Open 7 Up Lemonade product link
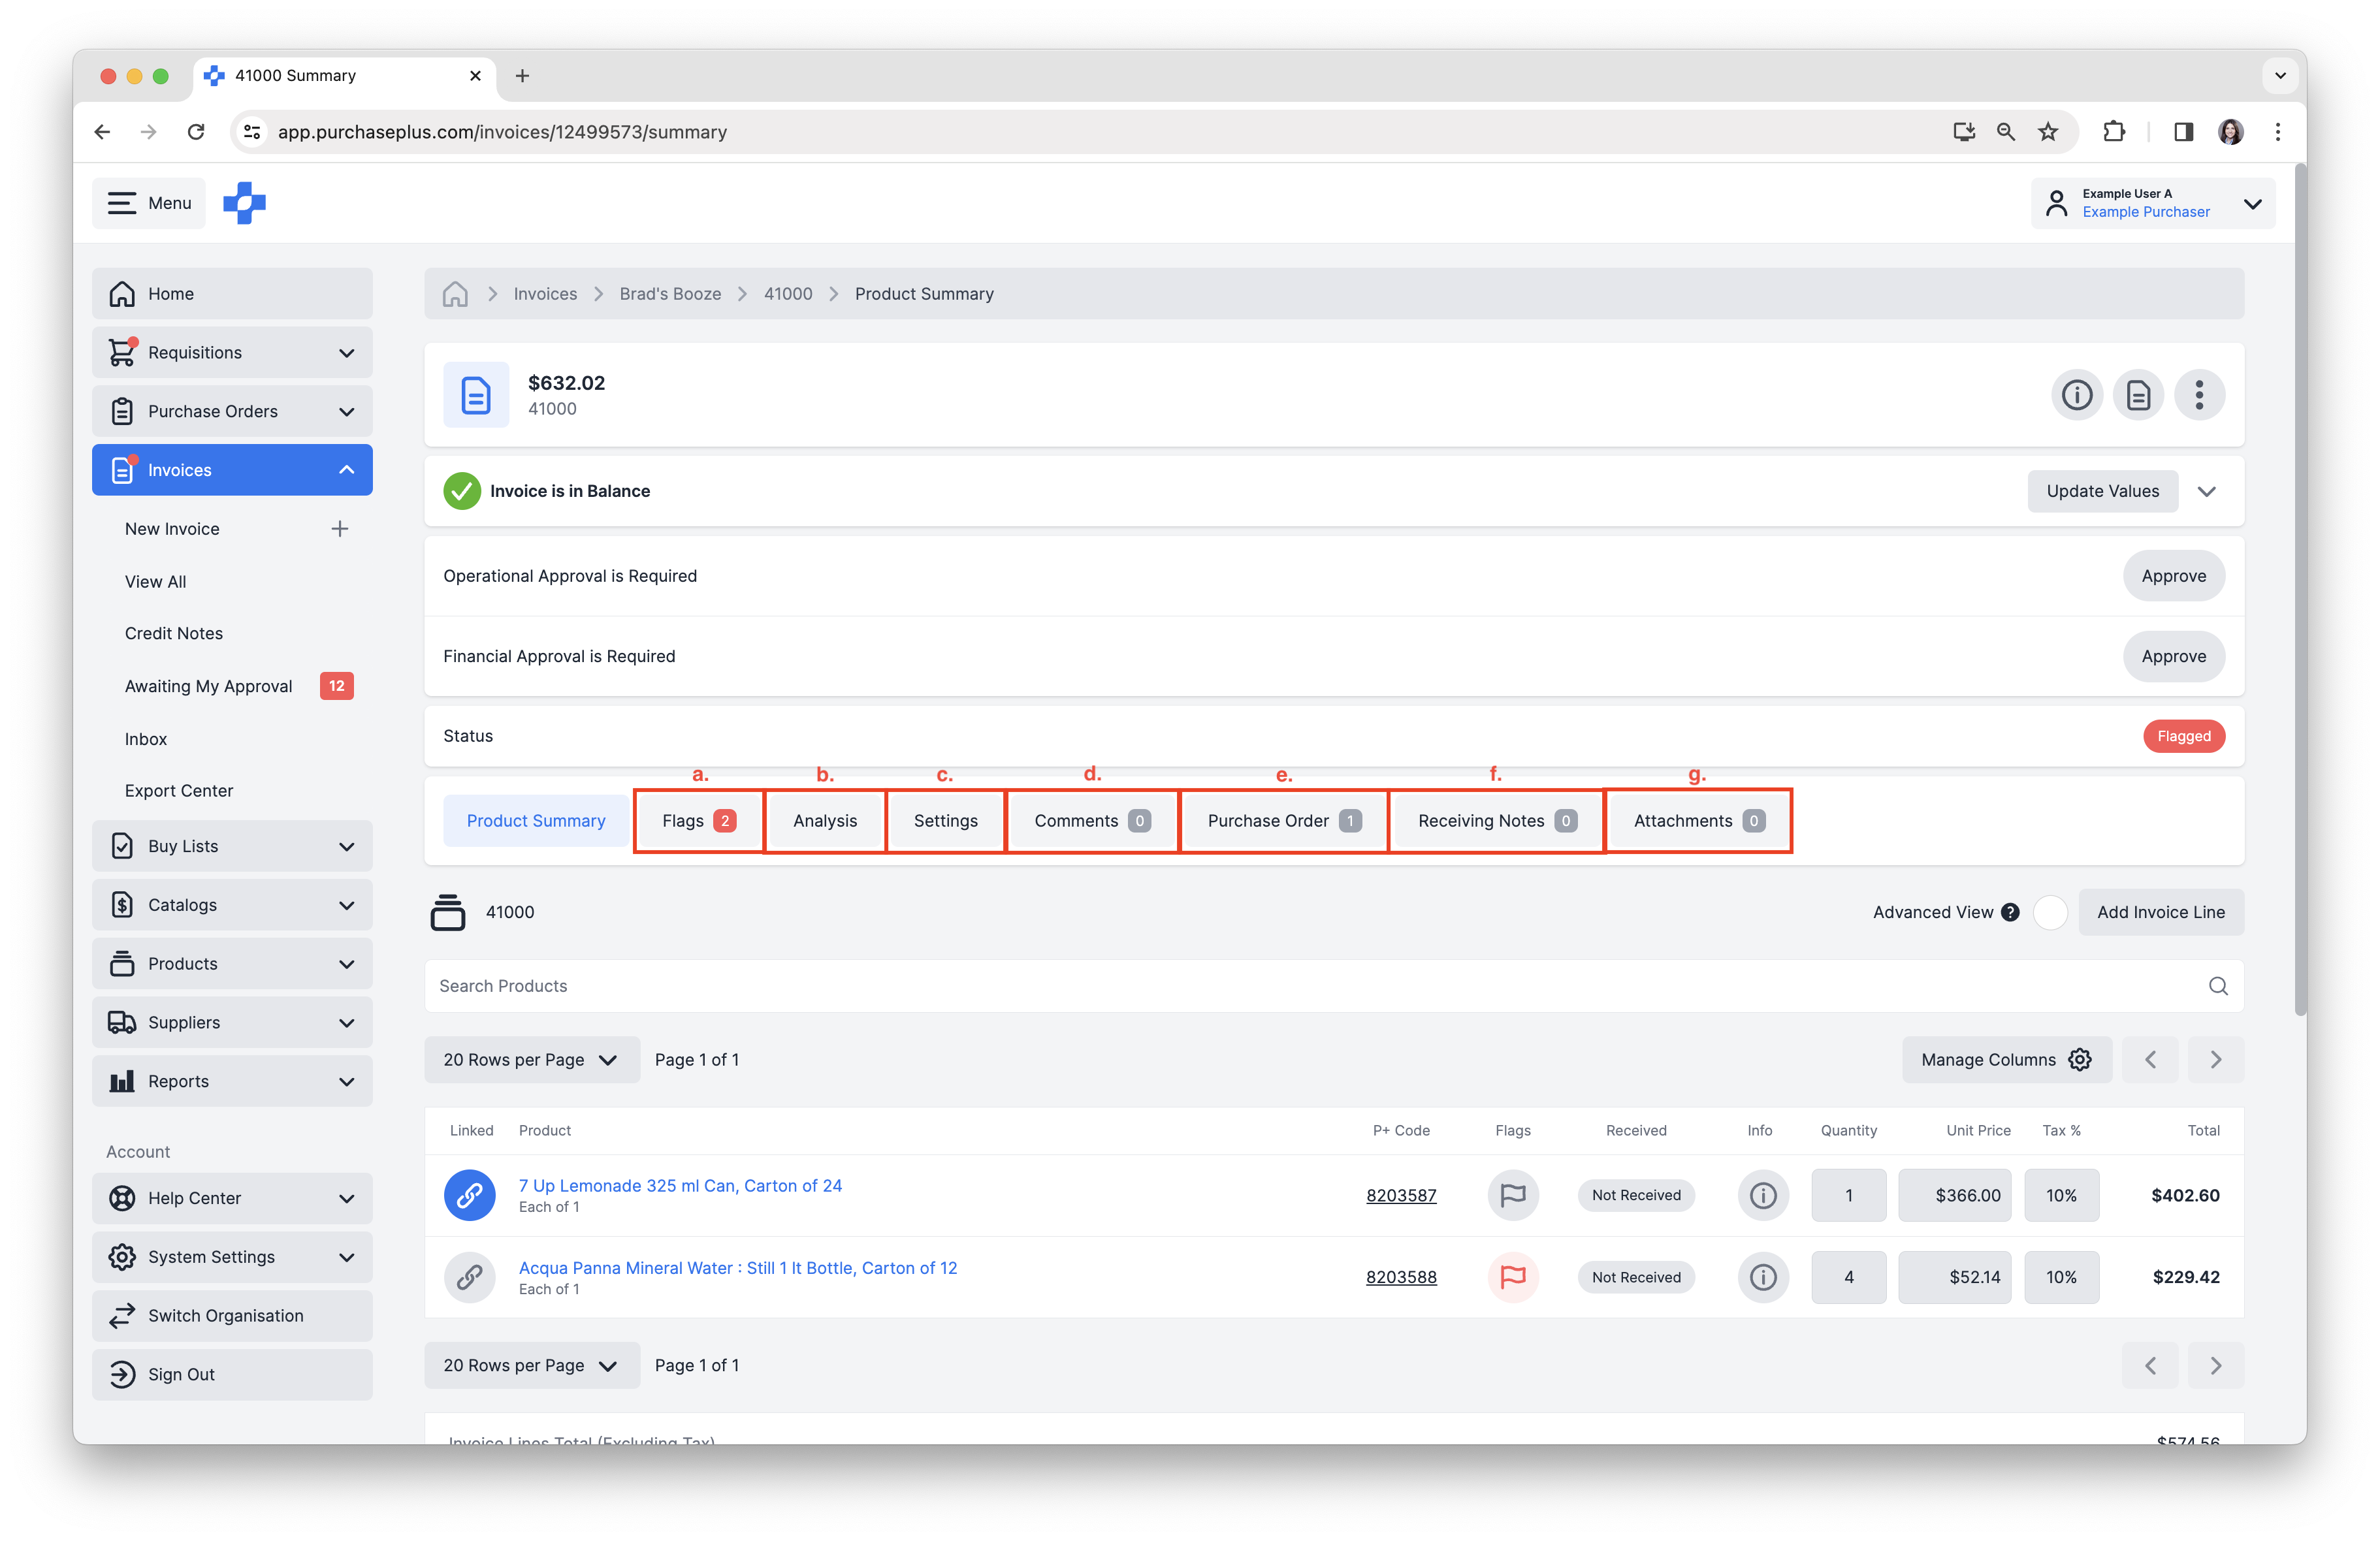2380x1541 pixels. [x=680, y=1186]
